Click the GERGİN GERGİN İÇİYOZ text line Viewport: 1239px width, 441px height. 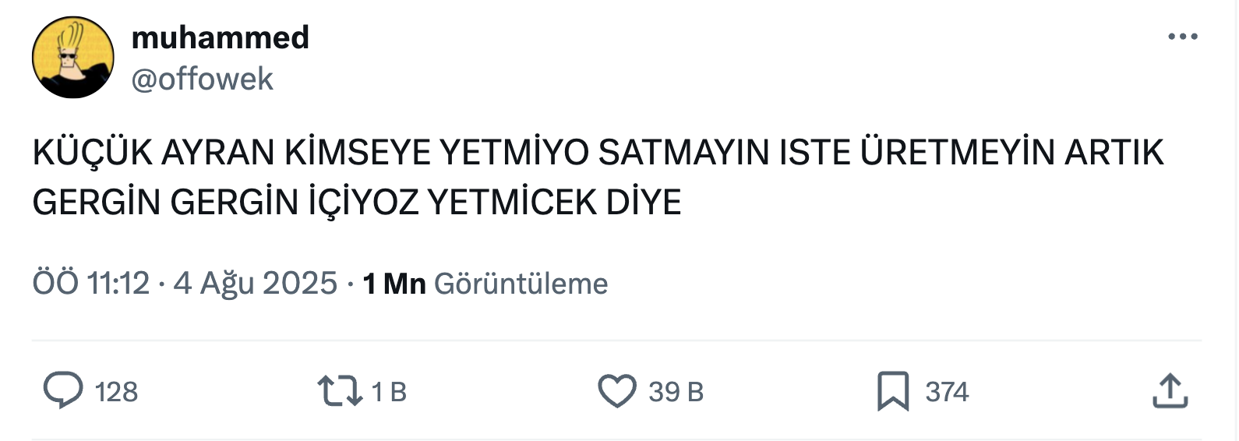(x=357, y=203)
